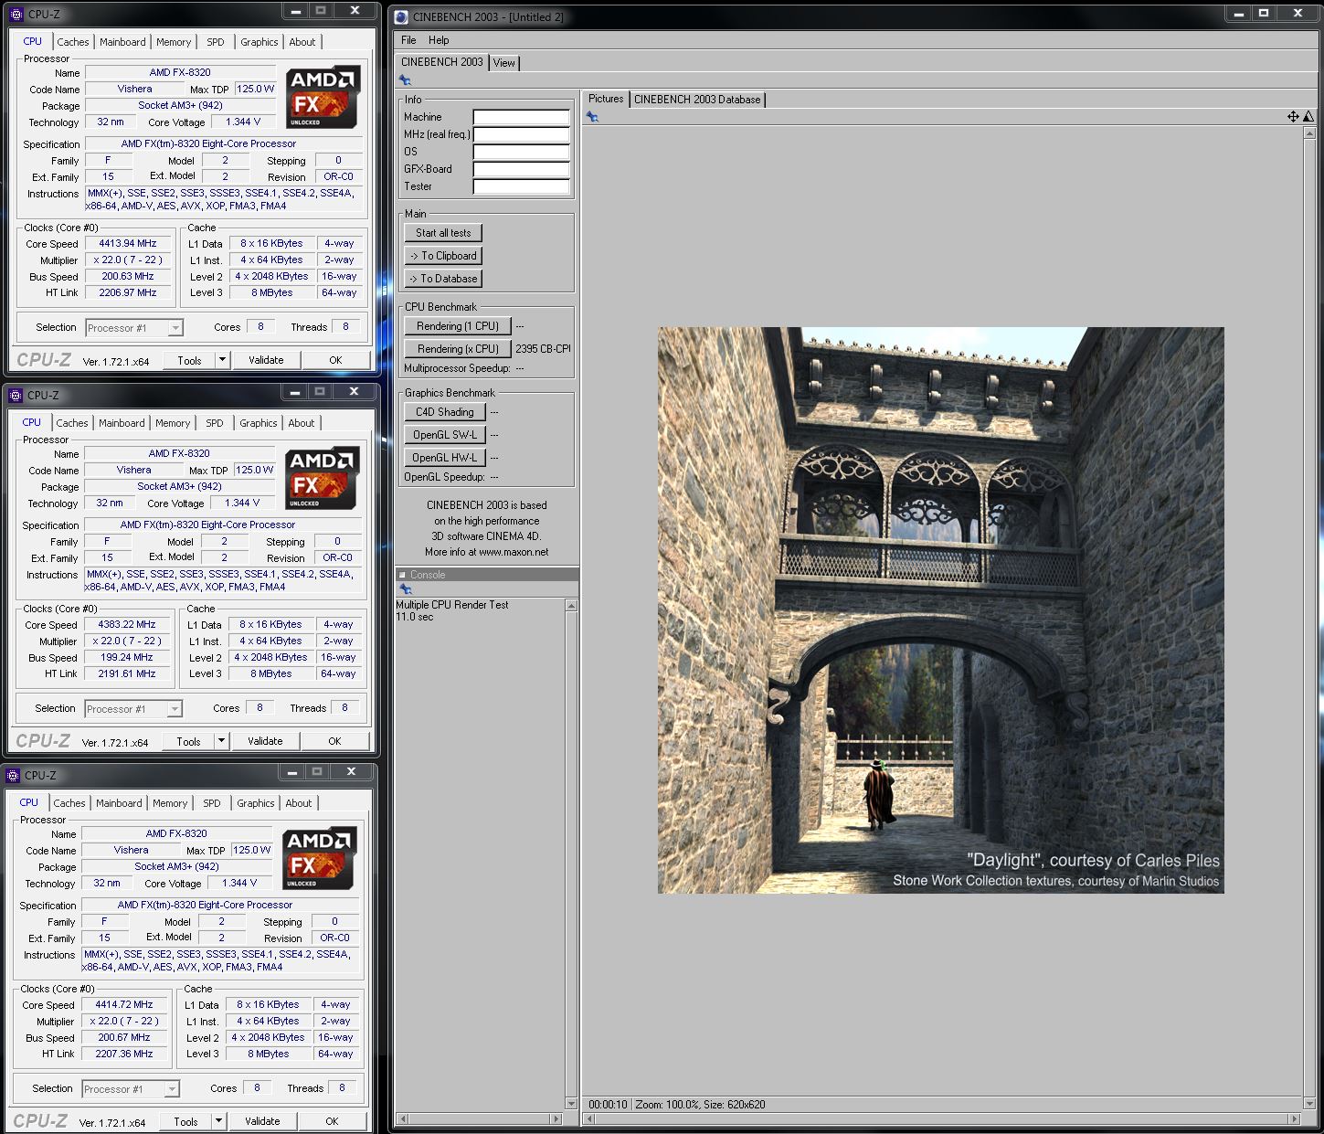1324x1134 pixels.
Task: Click the To Clipboard button
Action: click(x=443, y=256)
